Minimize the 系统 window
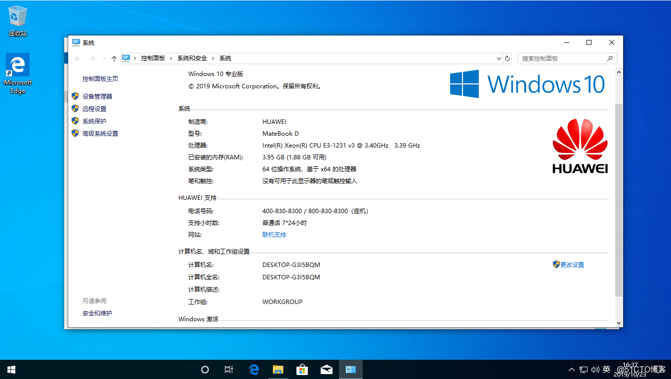Viewport: 671px width, 379px height. point(566,42)
